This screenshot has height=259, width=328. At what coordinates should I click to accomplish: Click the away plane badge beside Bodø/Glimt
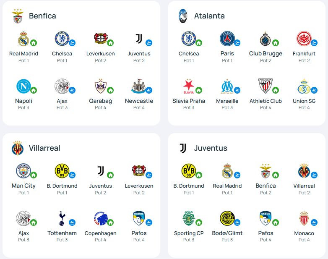tap(237, 222)
